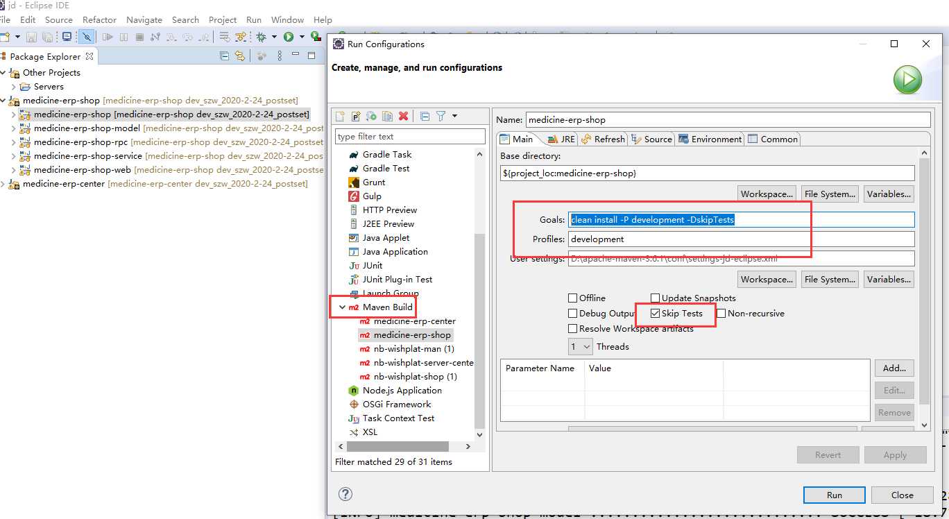Duplicate the selected launch configuration

[x=388, y=116]
